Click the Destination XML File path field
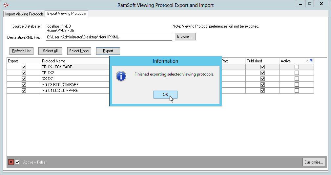 pos(109,37)
